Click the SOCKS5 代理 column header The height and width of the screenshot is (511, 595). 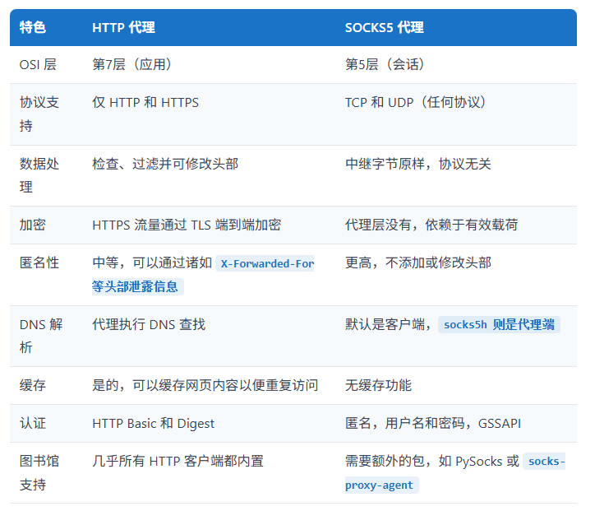coord(384,27)
